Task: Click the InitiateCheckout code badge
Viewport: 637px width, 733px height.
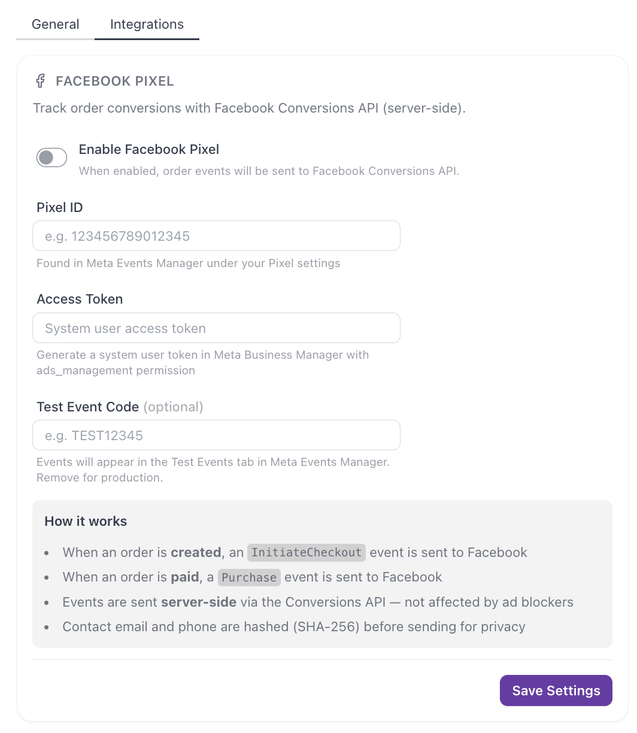Action: tap(307, 552)
